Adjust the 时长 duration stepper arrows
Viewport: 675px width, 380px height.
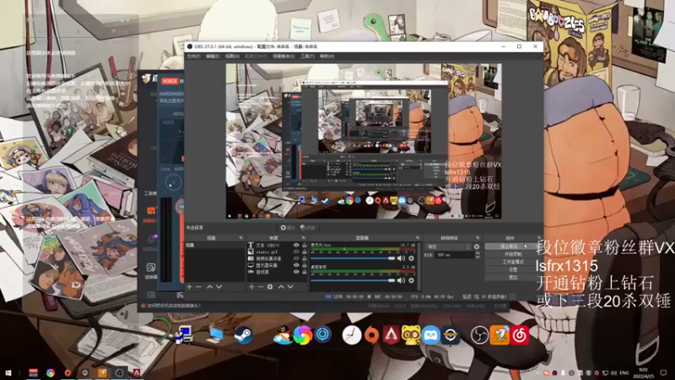point(478,255)
